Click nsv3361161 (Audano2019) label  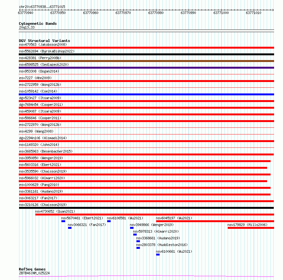click(x=41, y=191)
